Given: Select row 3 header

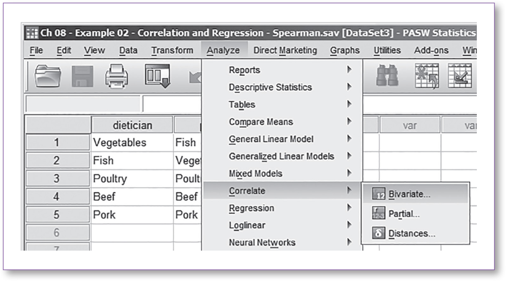Looking at the screenshot, I should coord(57,178).
